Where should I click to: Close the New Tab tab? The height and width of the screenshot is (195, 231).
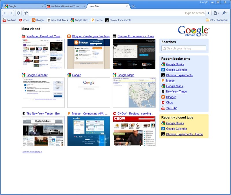[x=127, y=6]
